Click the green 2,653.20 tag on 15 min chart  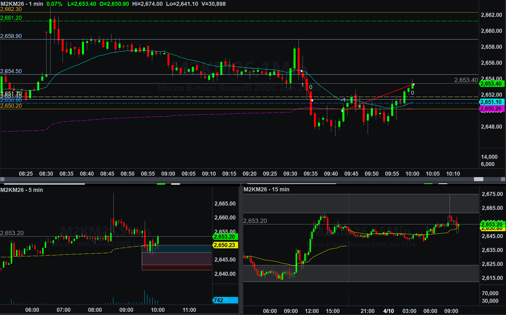click(x=492, y=224)
